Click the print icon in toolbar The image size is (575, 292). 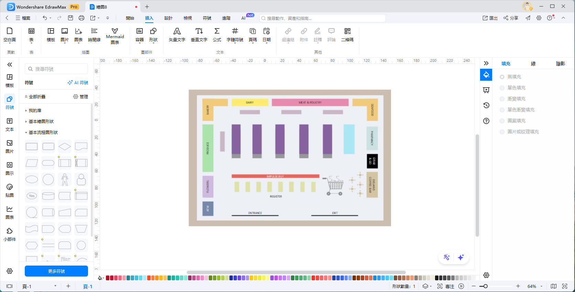point(82,18)
